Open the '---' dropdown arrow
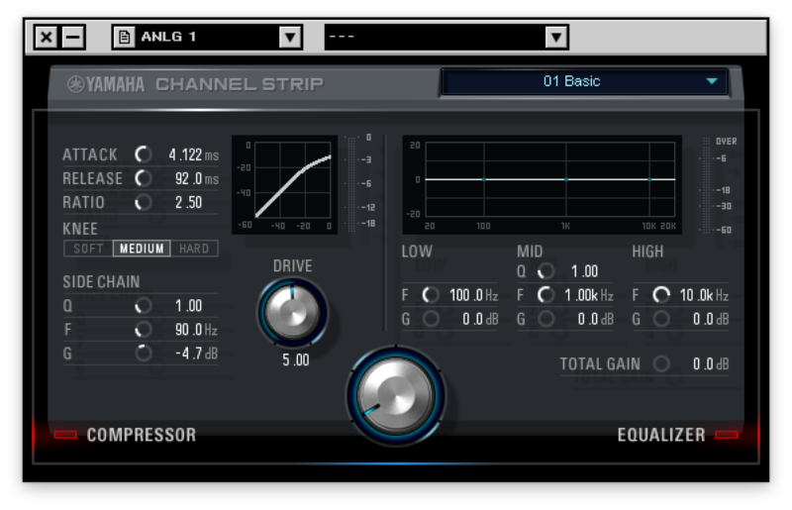This screenshot has height=510, width=792. pos(556,37)
